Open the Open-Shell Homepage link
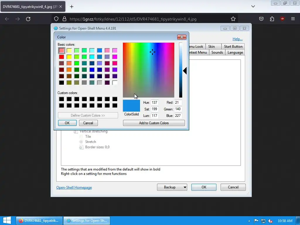Viewport: 300px width, 225px height. 74,187
